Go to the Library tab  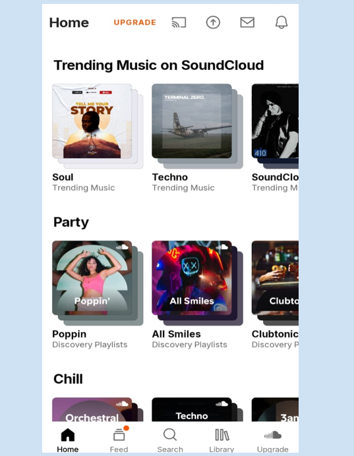pos(221,440)
